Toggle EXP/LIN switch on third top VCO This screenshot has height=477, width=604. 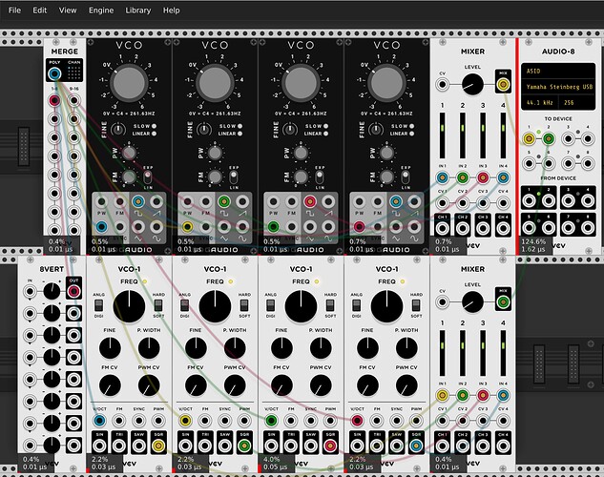click(x=320, y=177)
